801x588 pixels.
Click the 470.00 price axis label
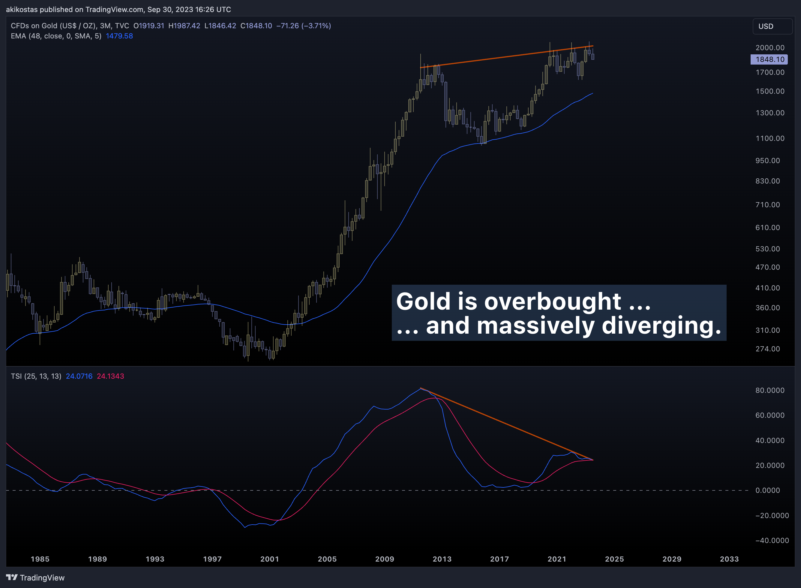(x=768, y=267)
